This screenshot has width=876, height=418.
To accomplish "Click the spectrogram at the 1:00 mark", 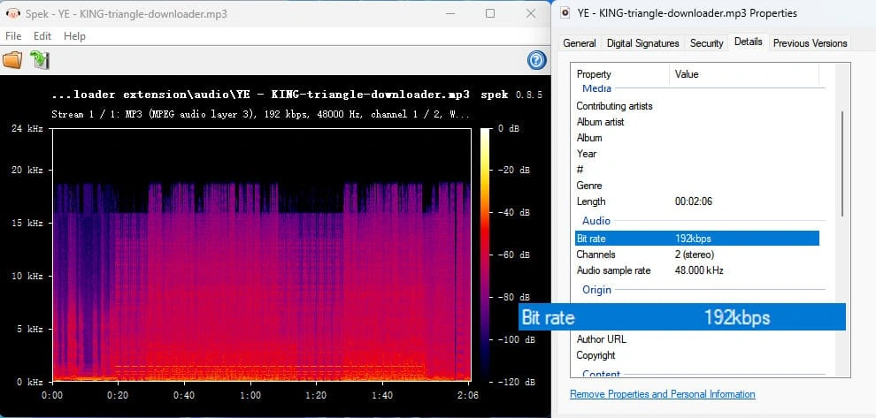I will [250, 255].
